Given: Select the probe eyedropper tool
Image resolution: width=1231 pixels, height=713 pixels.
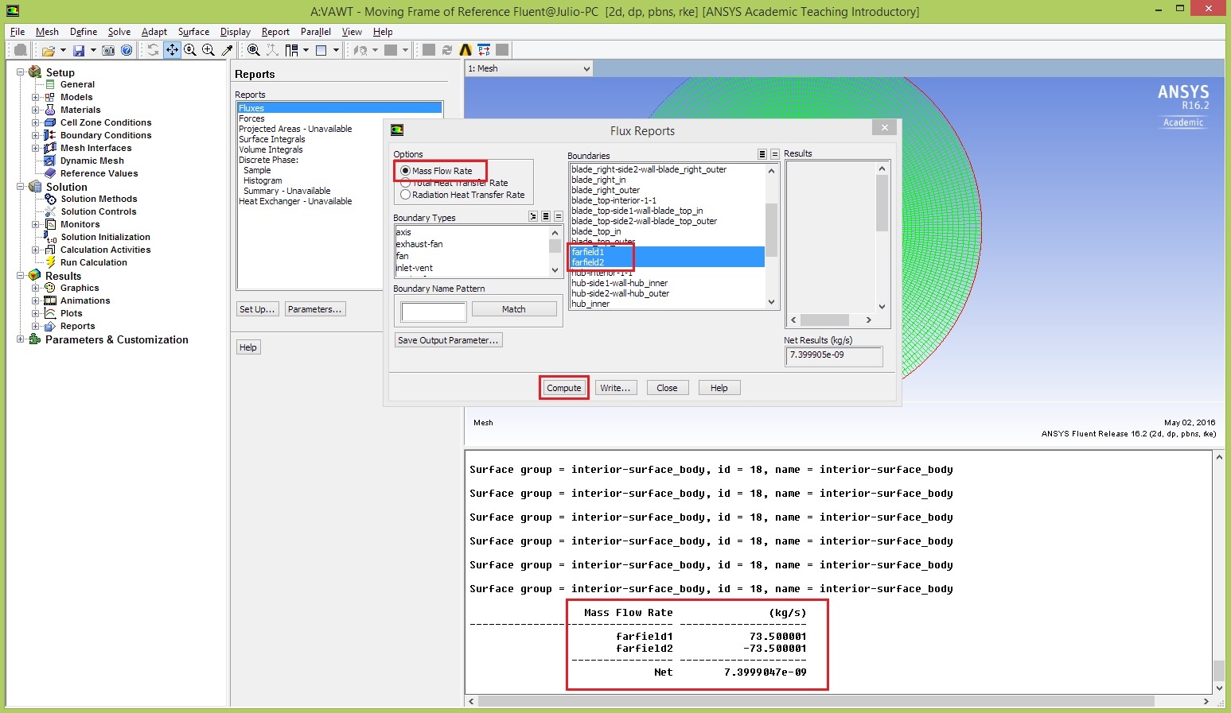Looking at the screenshot, I should (x=227, y=50).
